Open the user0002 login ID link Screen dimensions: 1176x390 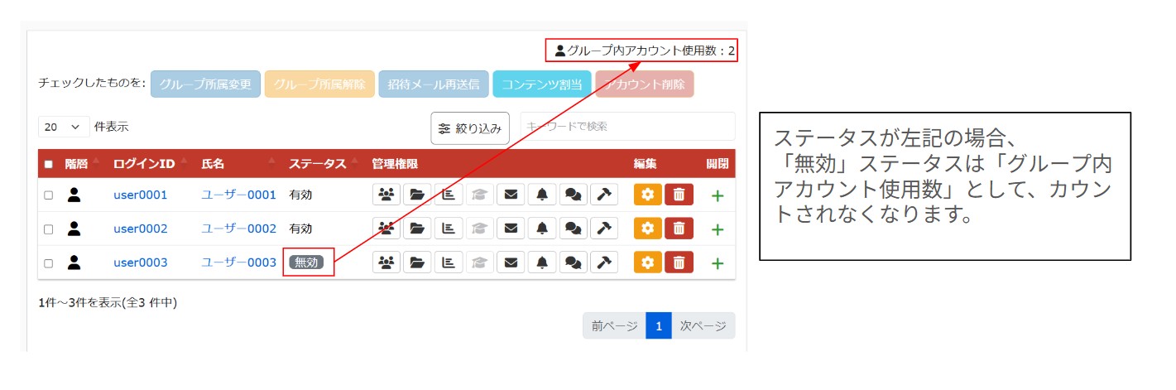coord(140,229)
